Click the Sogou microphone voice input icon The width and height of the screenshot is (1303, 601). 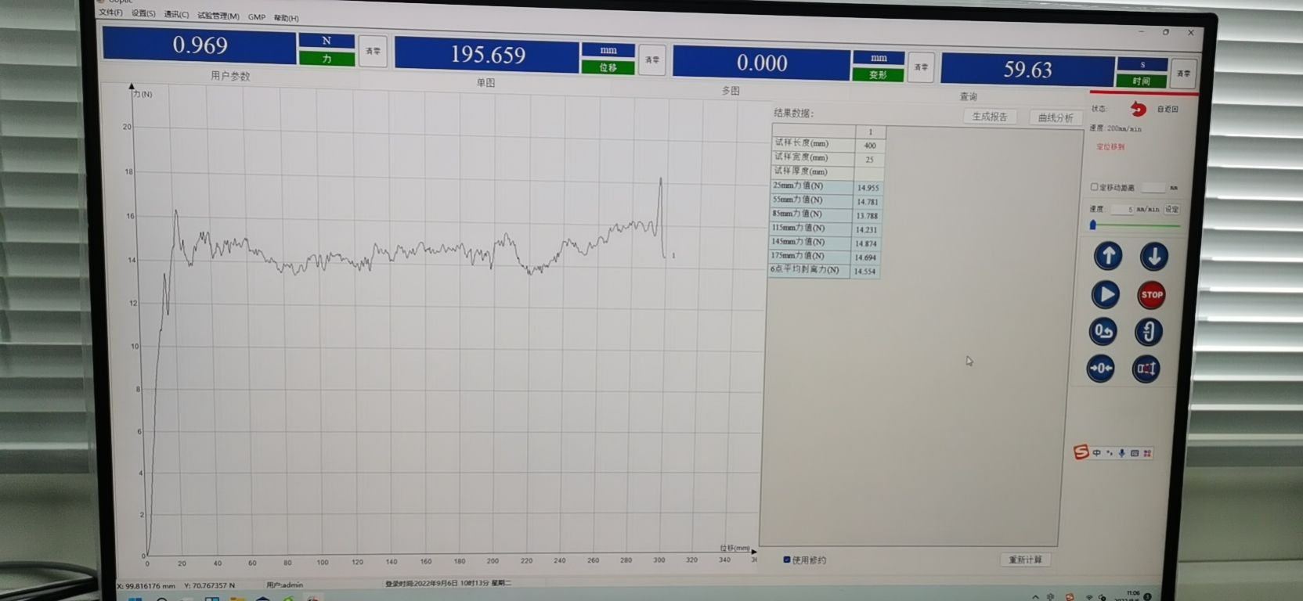tap(1122, 453)
